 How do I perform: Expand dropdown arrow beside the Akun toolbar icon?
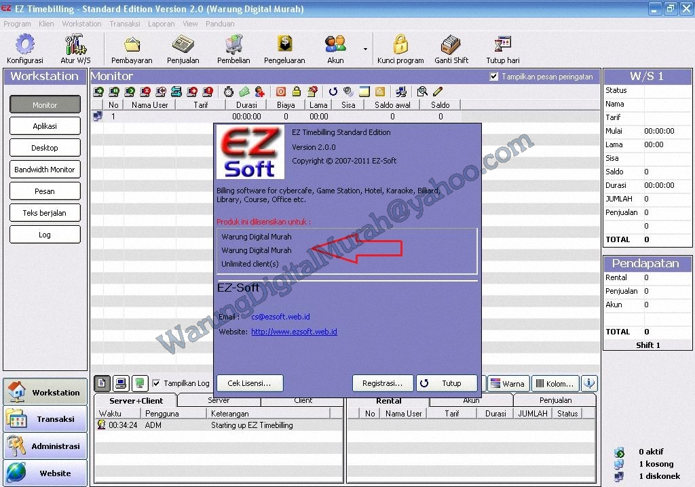(365, 50)
